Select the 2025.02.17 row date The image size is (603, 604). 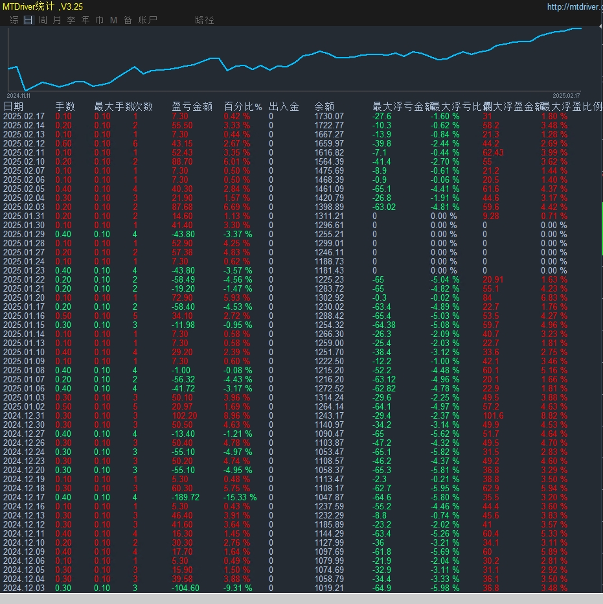(24, 116)
